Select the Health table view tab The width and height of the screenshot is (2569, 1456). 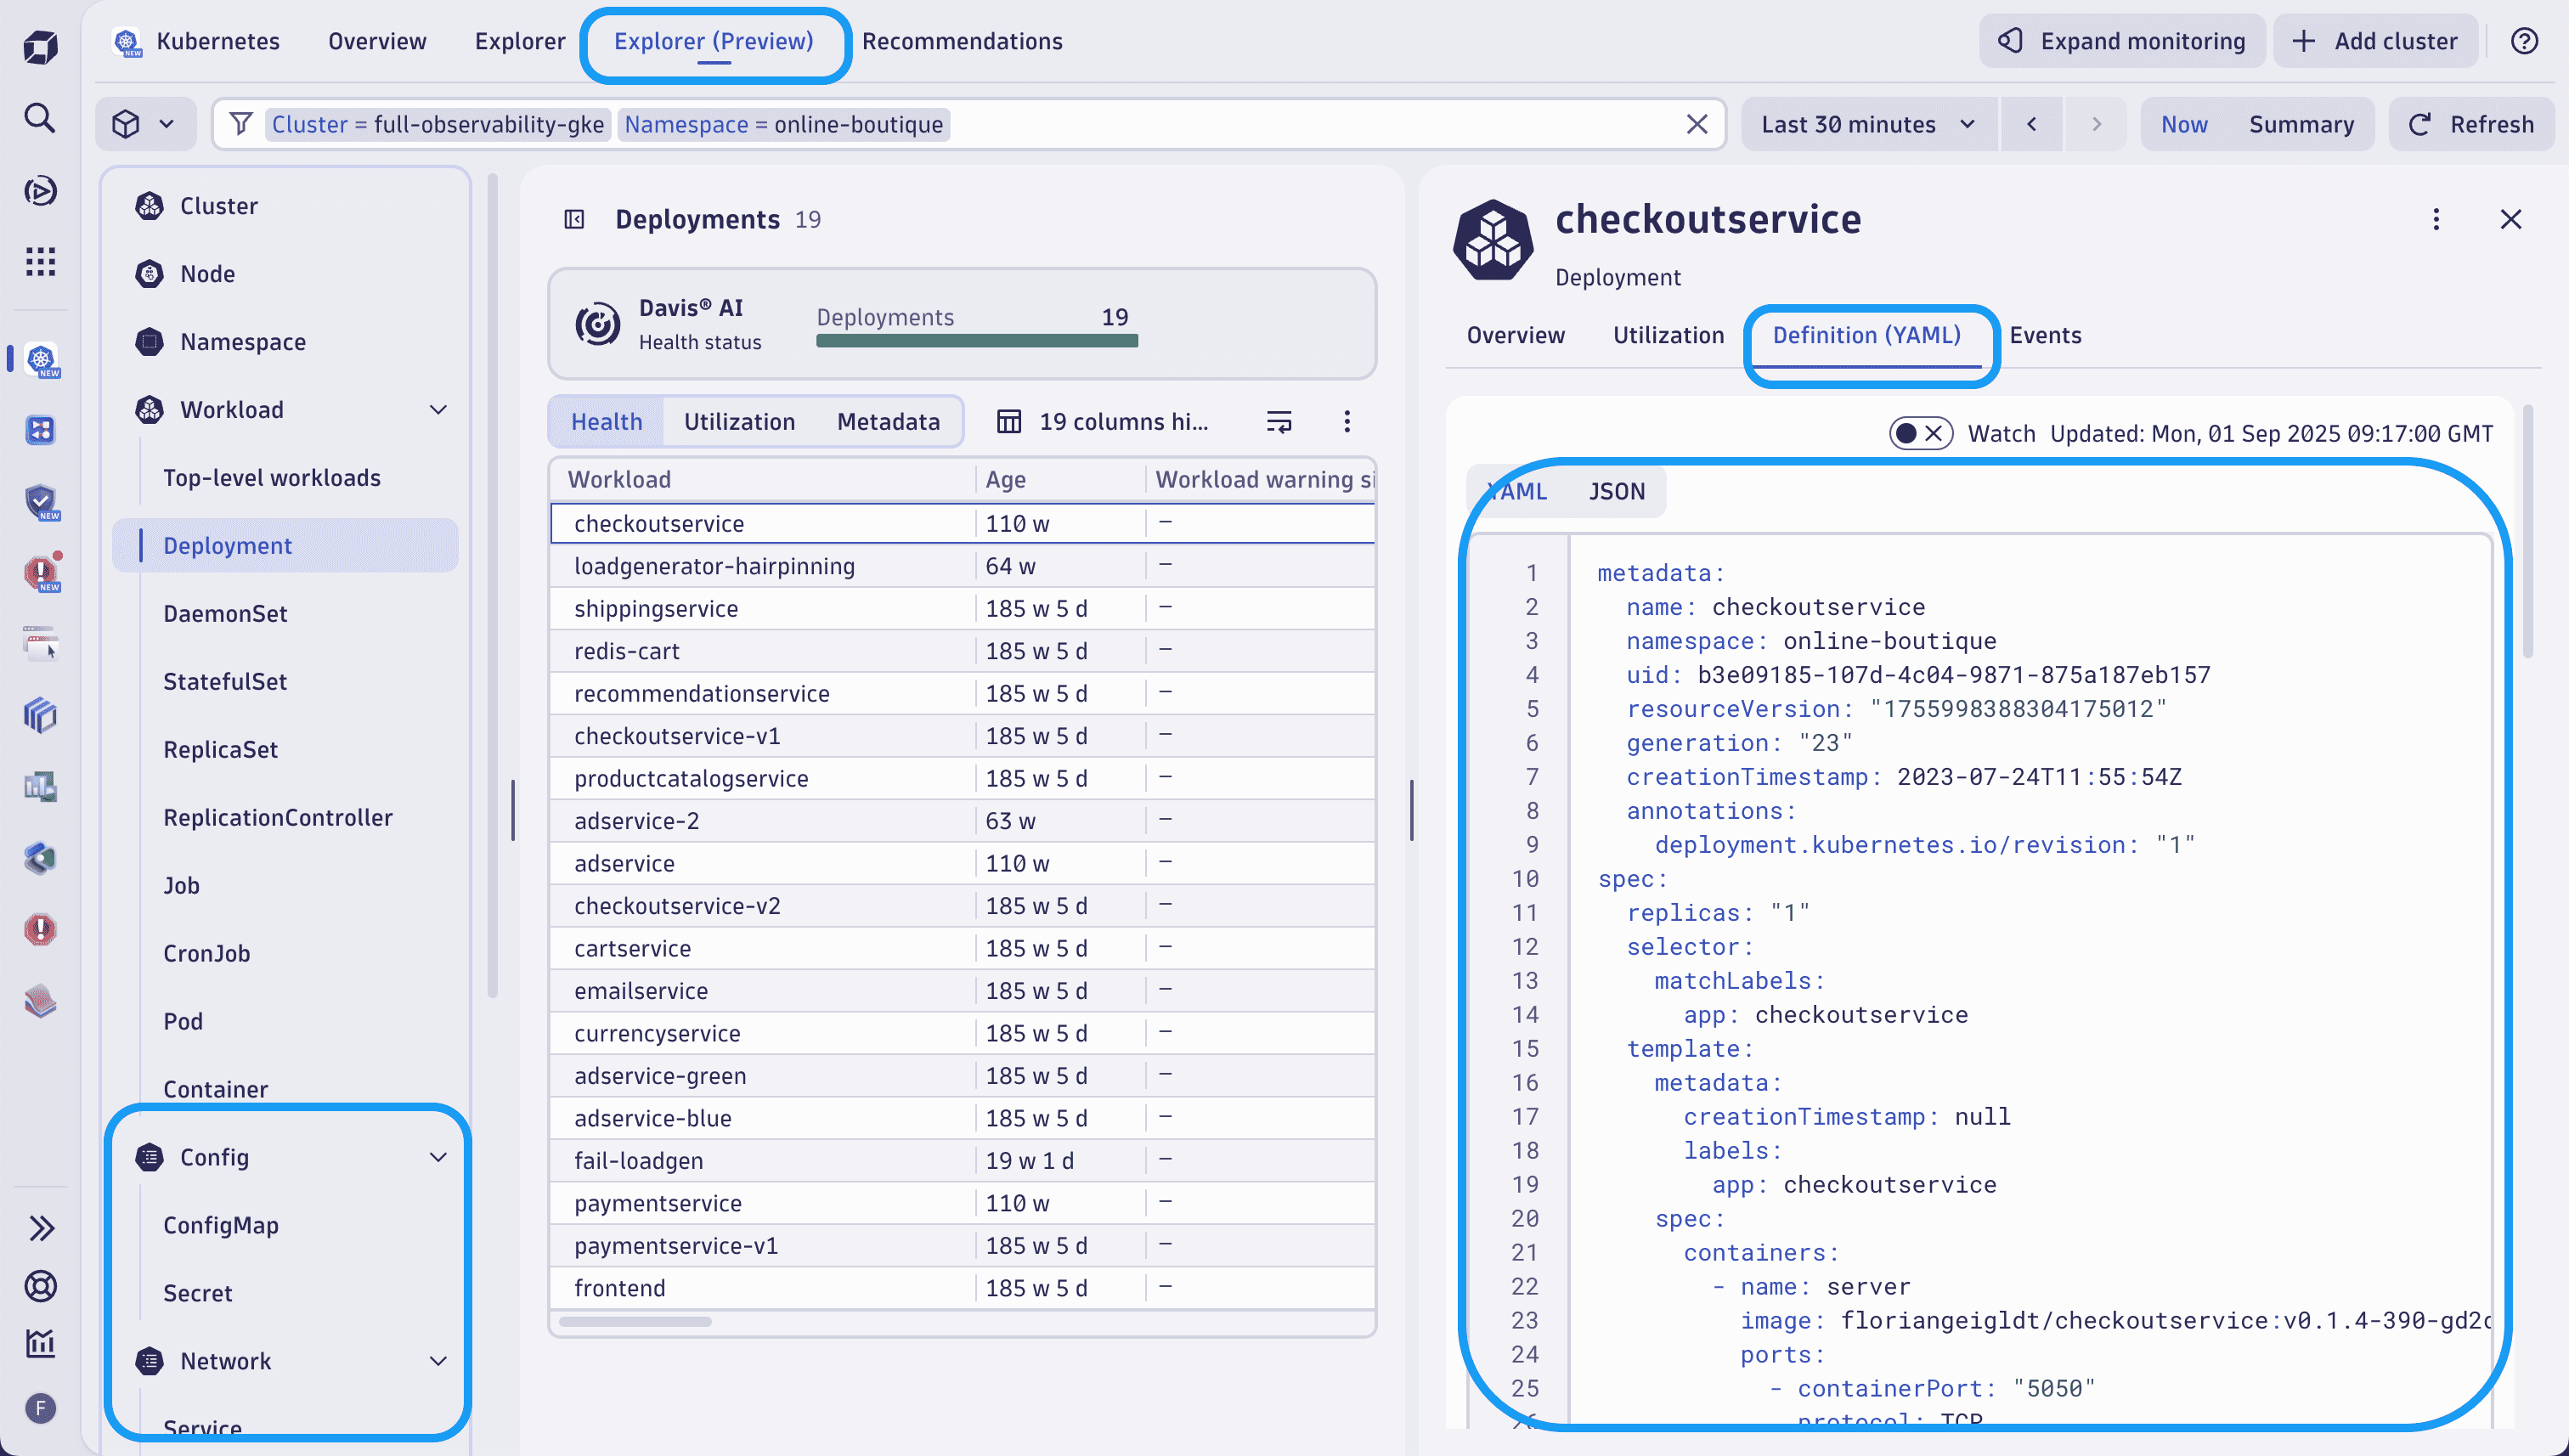pyautogui.click(x=606, y=421)
